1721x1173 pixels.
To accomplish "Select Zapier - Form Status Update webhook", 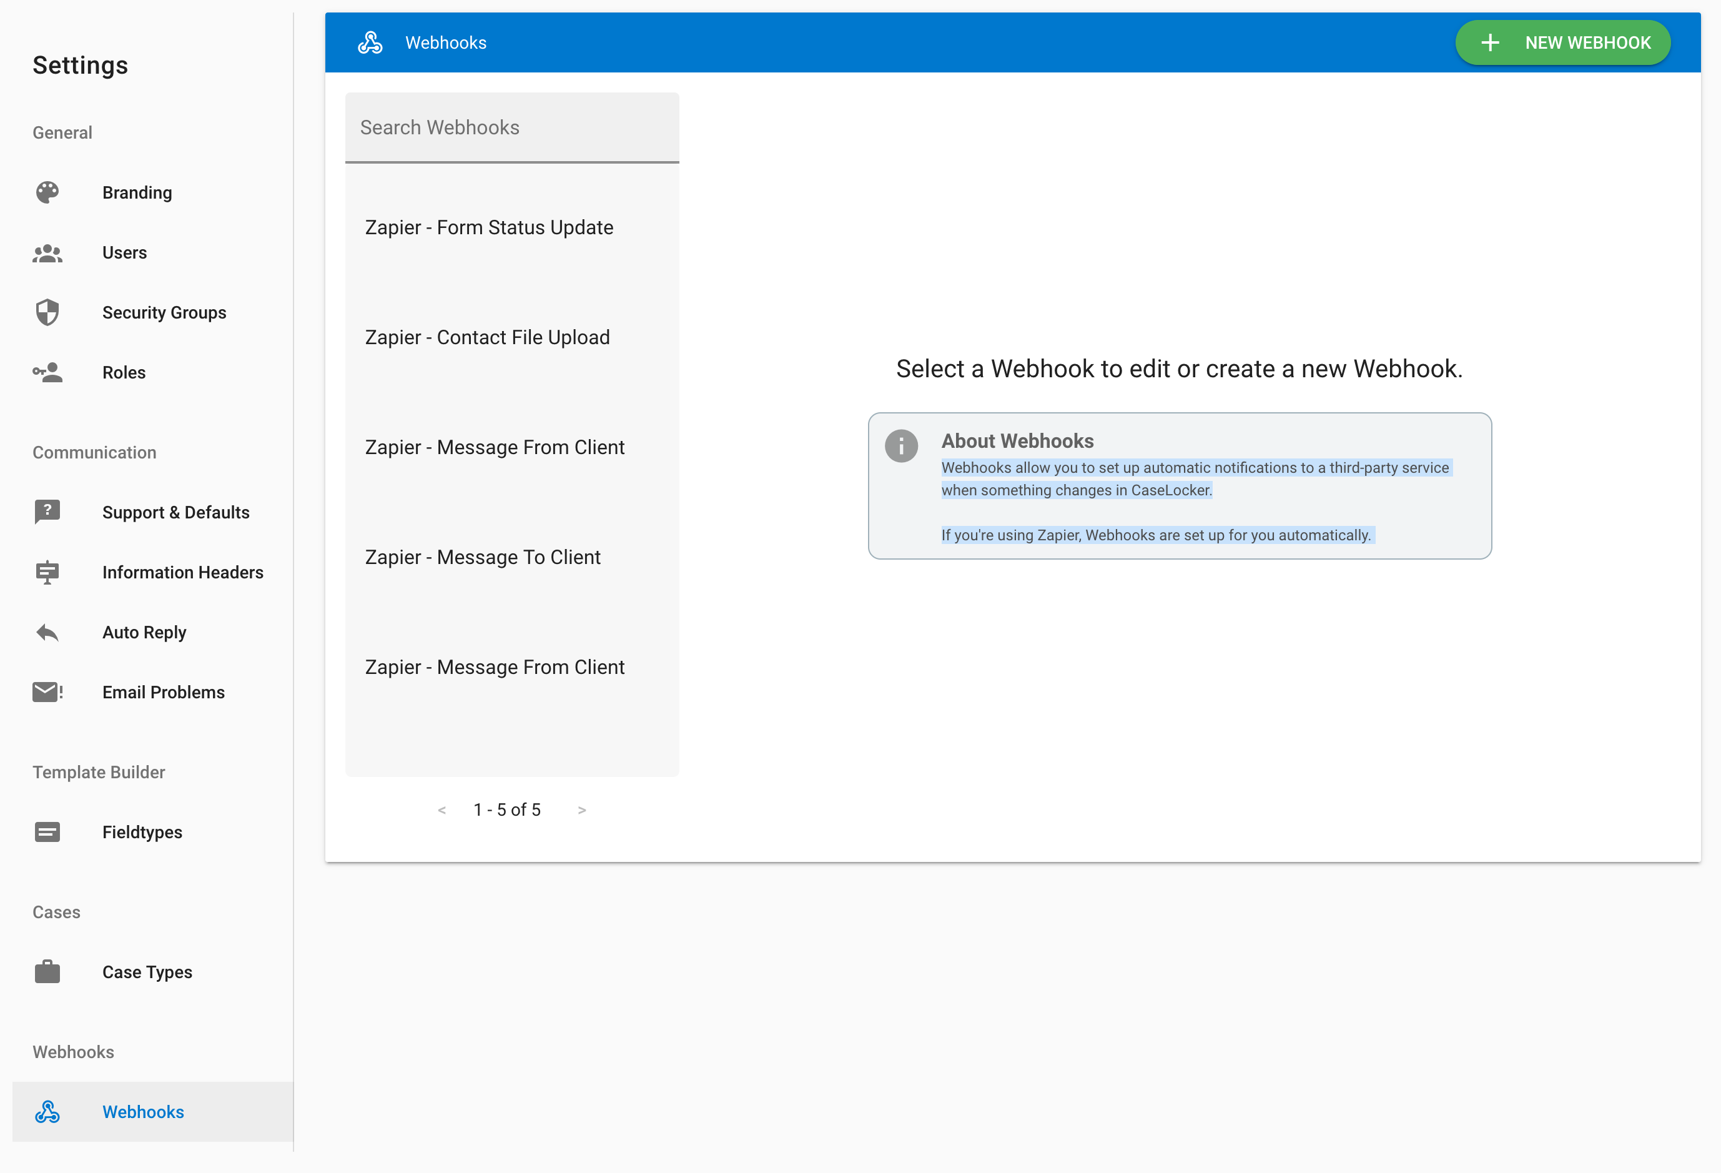I will point(489,227).
